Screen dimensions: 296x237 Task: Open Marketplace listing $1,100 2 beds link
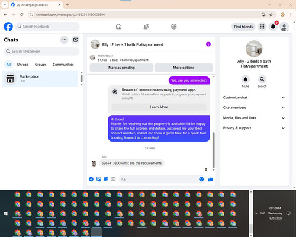[123, 60]
